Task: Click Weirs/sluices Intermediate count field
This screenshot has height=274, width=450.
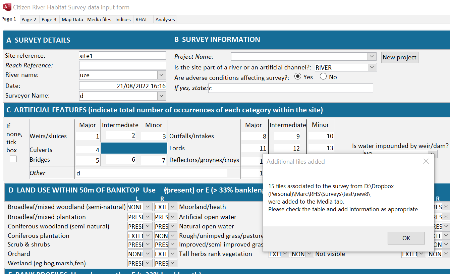Action: 121,135
